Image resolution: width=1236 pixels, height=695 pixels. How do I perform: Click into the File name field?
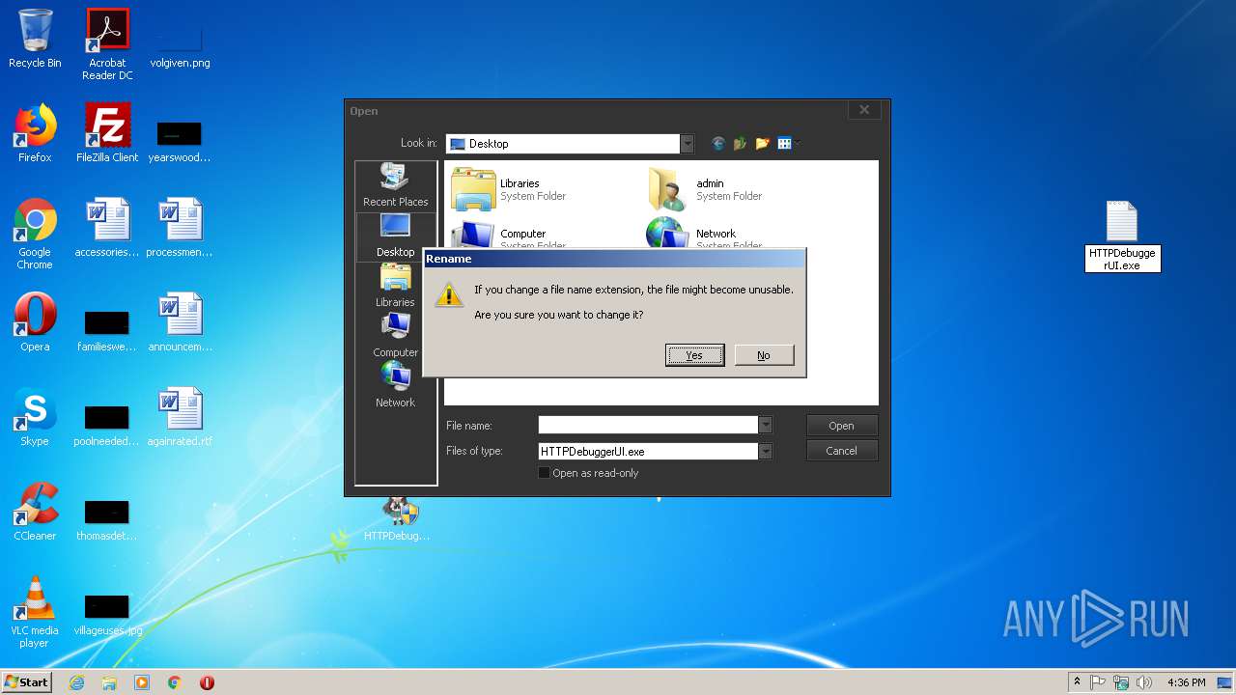point(648,426)
